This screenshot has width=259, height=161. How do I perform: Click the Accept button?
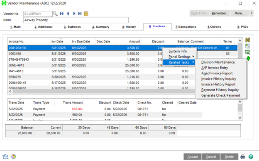[193, 157]
